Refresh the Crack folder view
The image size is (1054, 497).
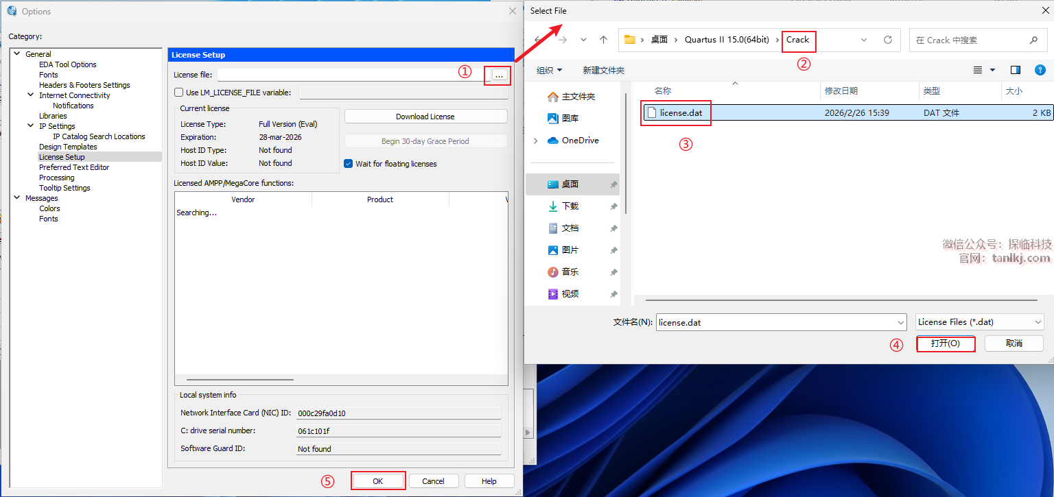click(x=887, y=40)
